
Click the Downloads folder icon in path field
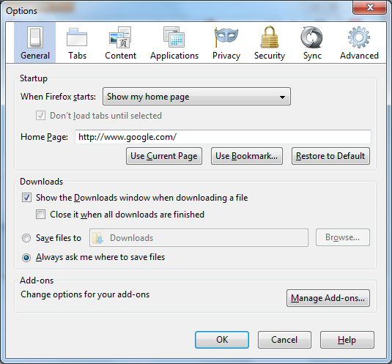[x=97, y=238]
